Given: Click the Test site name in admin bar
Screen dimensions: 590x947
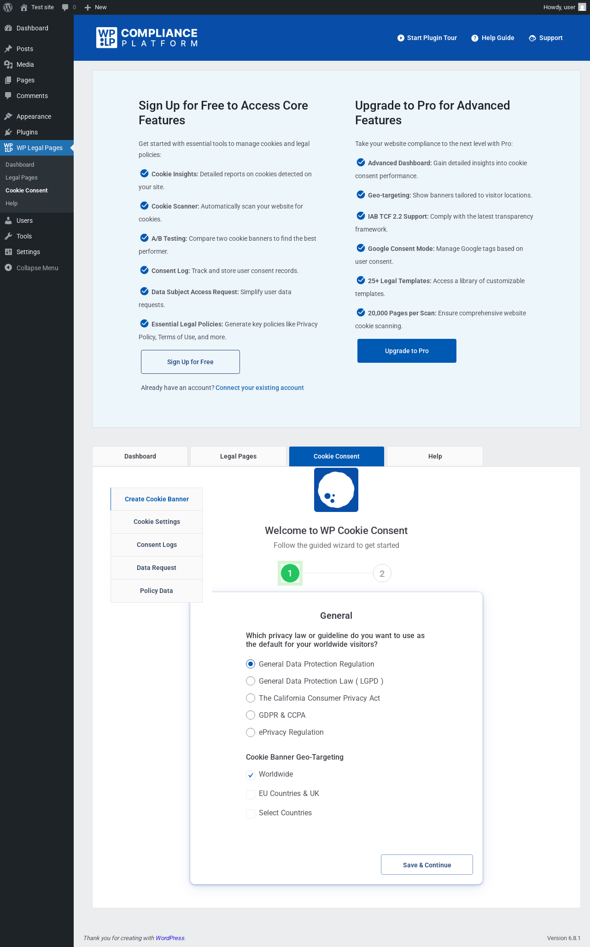Looking at the screenshot, I should [x=42, y=7].
